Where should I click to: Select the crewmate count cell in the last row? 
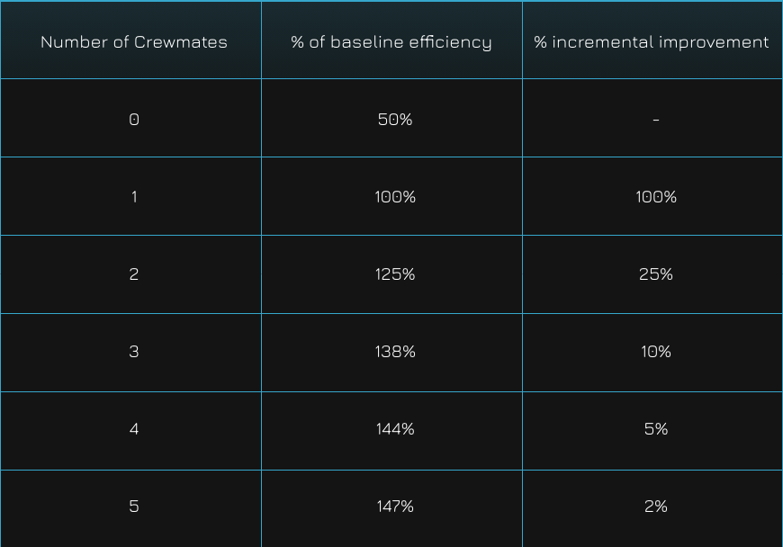tap(134, 507)
